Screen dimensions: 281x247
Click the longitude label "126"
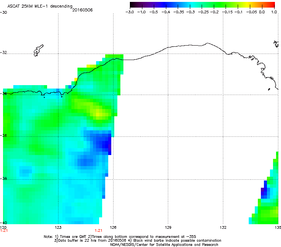[x=113, y=228]
